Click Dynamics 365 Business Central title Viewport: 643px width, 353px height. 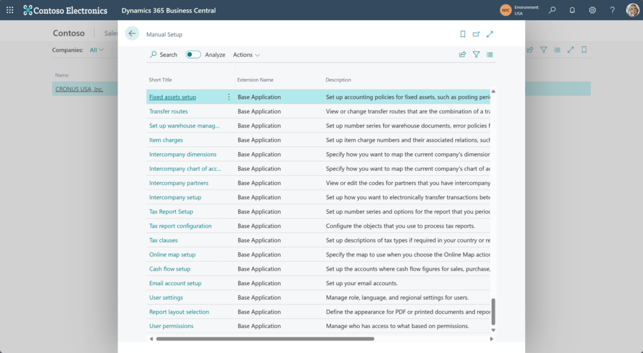168,10
